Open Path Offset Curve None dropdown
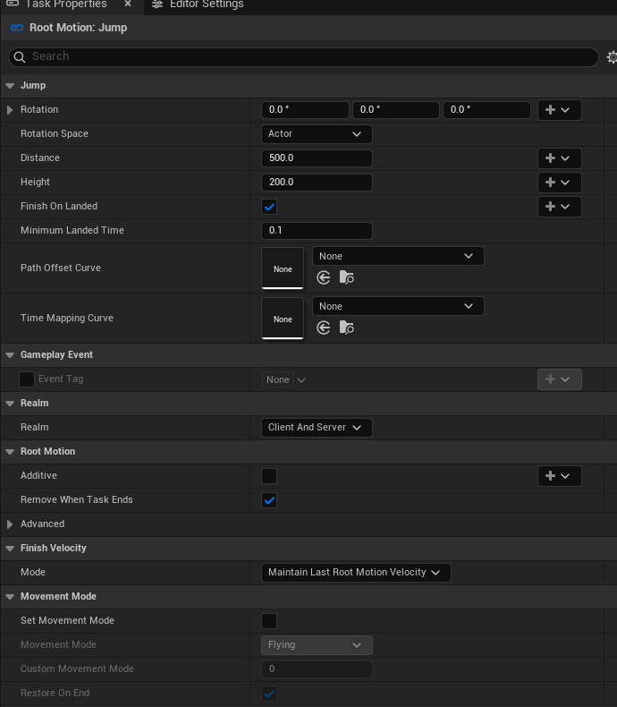 click(398, 256)
